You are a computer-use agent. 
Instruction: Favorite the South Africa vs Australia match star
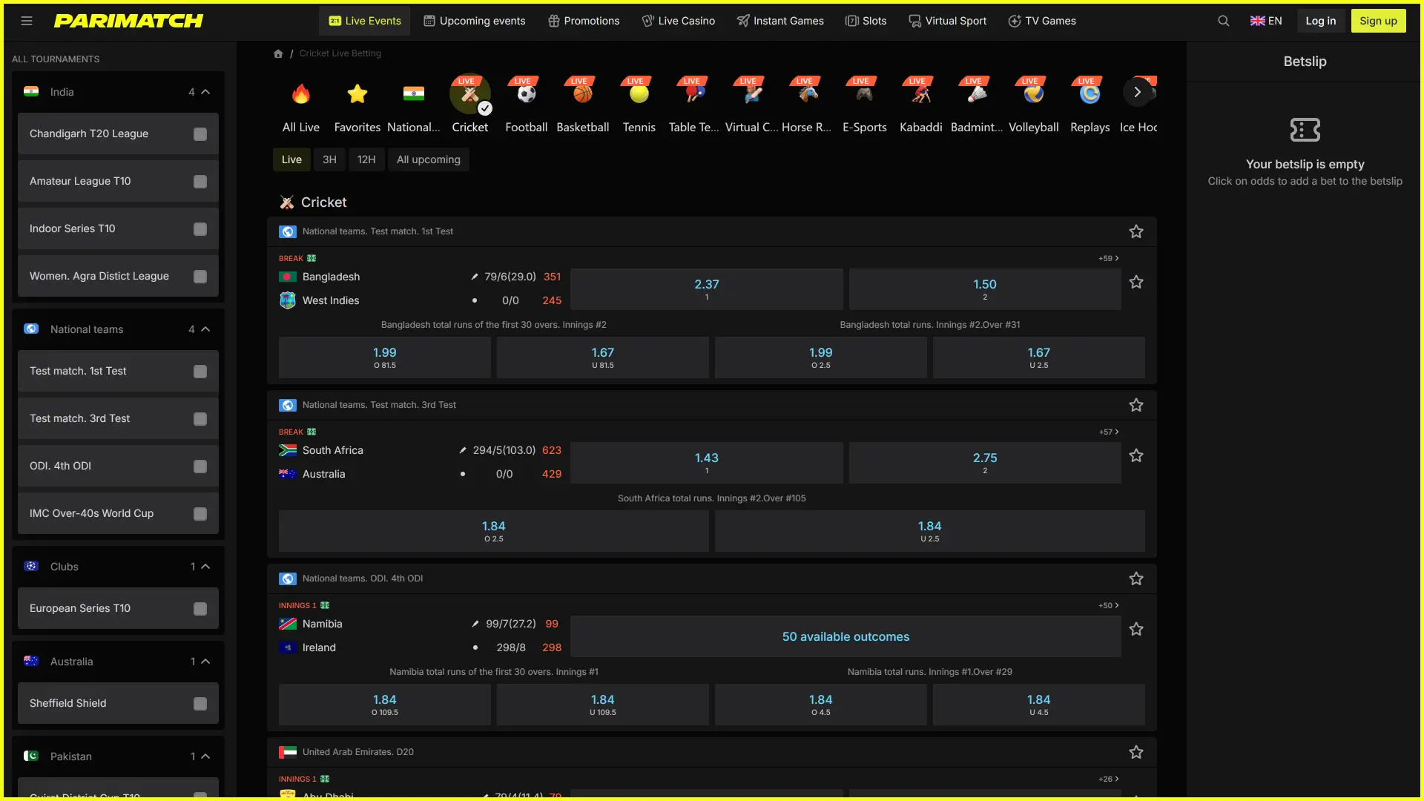coord(1136,456)
